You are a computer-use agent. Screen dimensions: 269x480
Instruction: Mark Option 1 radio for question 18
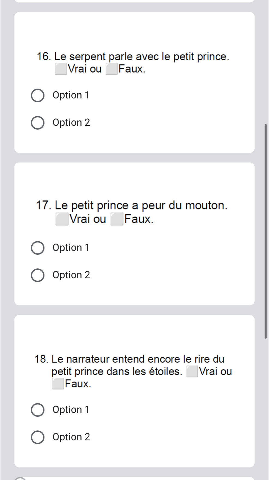click(x=38, y=410)
